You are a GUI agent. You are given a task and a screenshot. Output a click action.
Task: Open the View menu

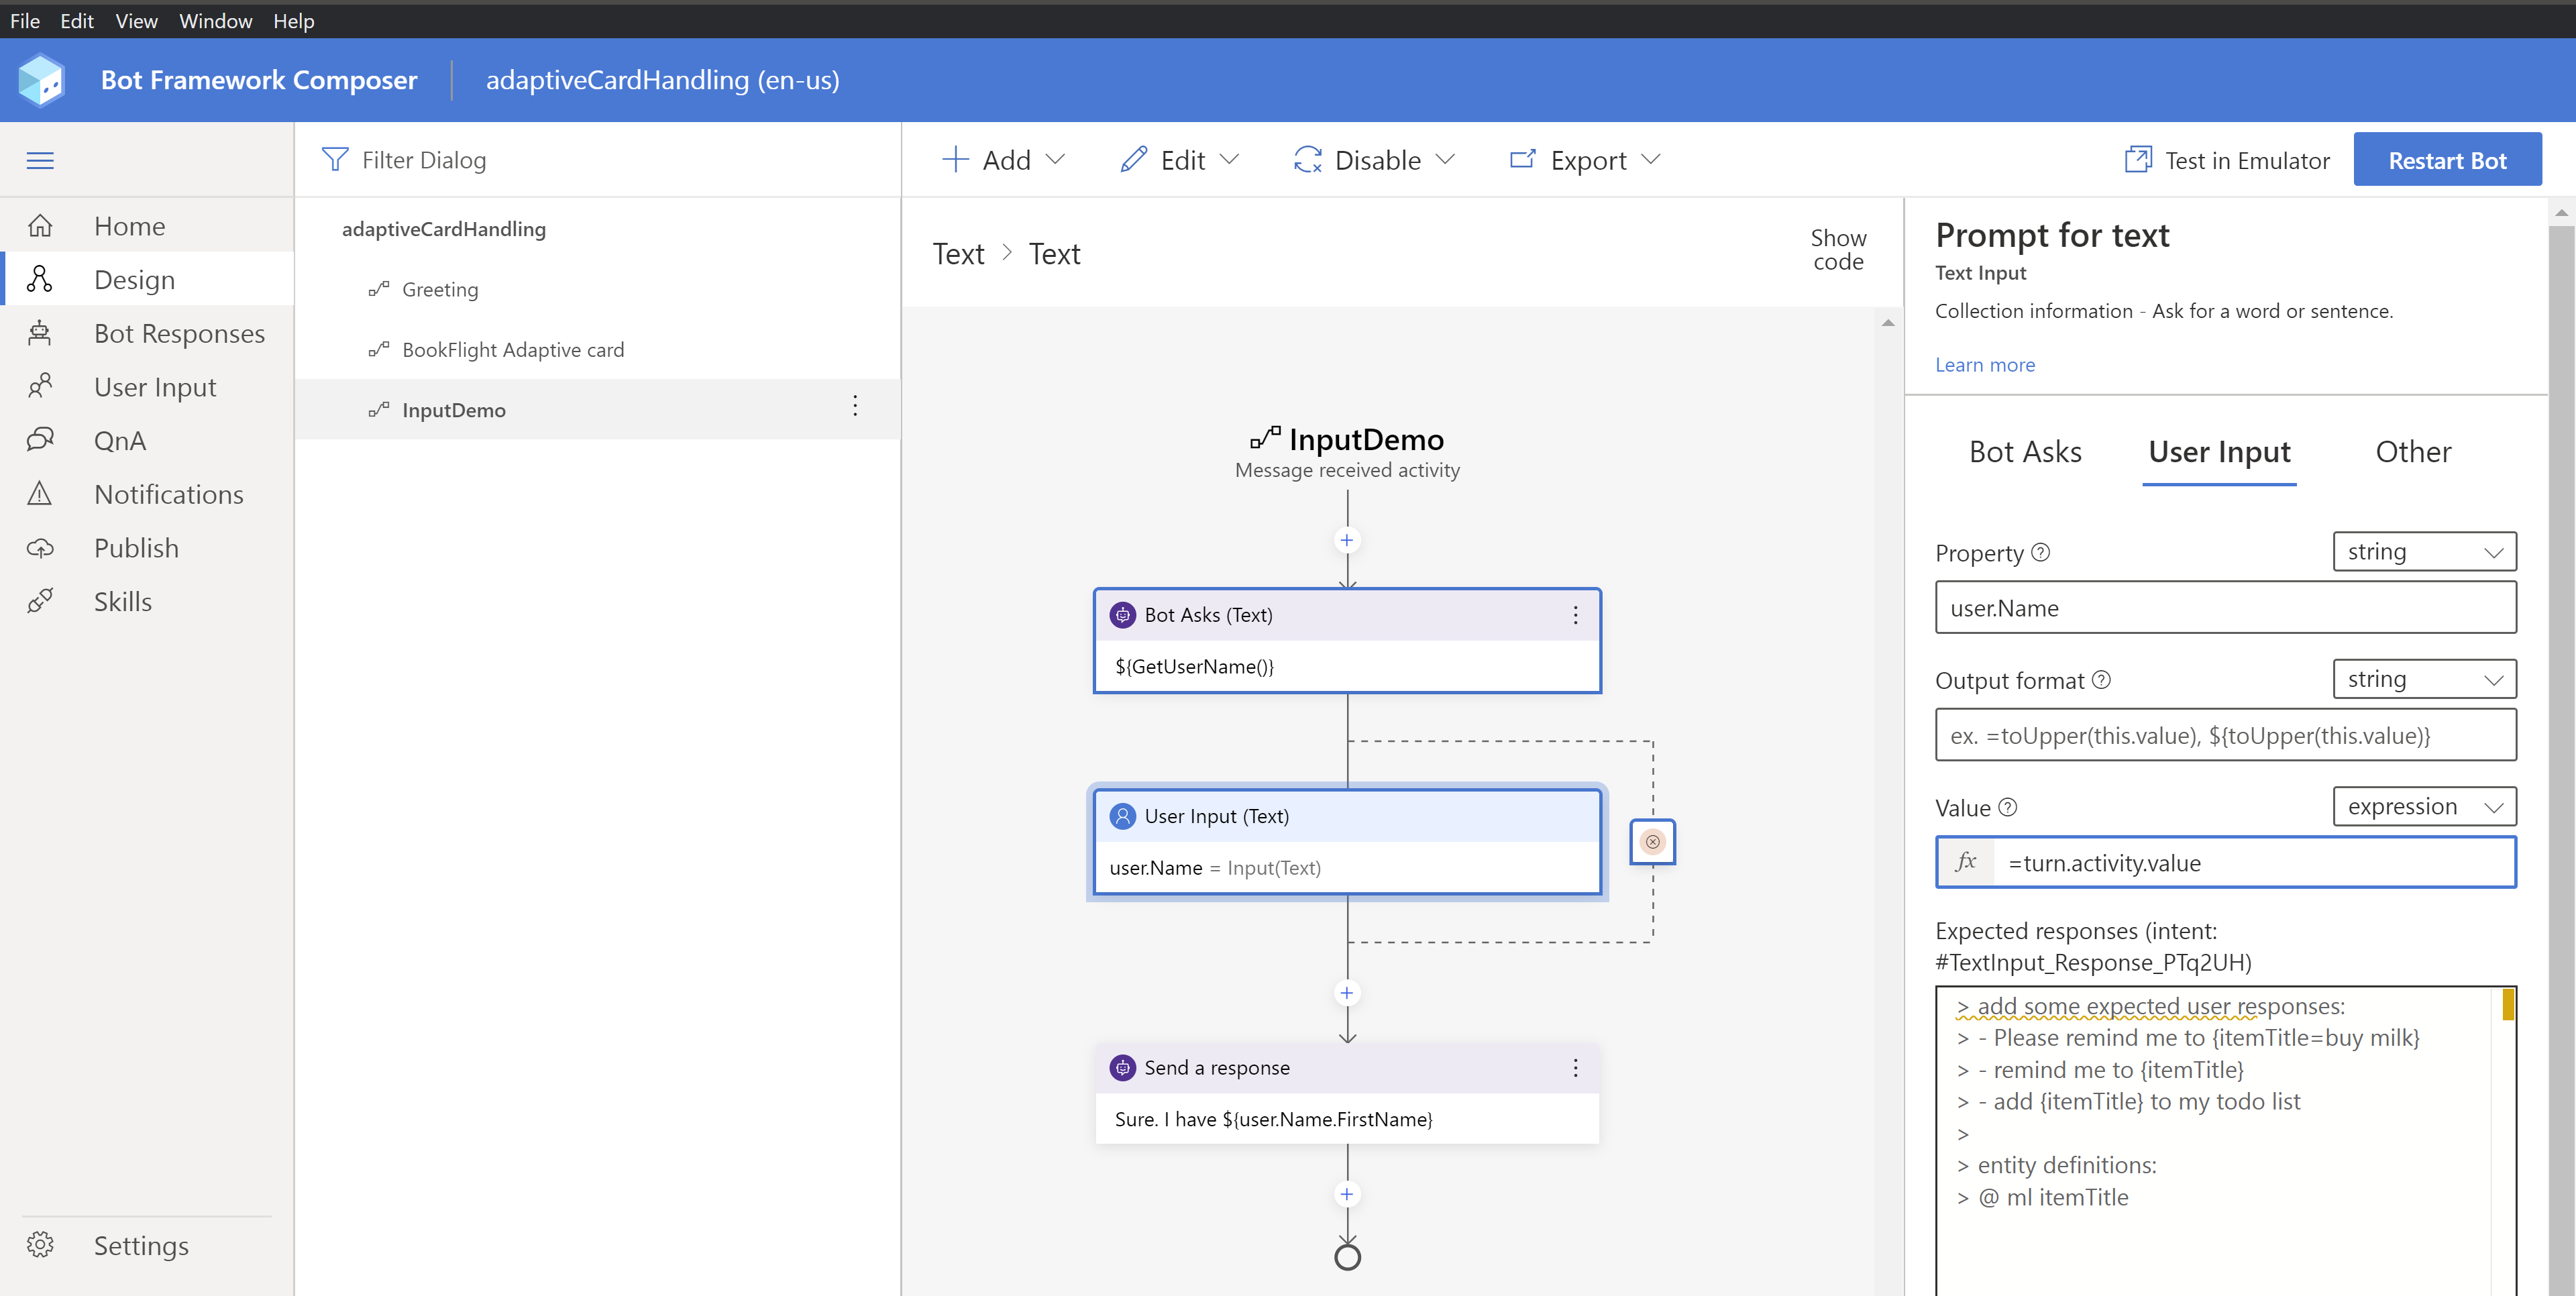click(136, 20)
